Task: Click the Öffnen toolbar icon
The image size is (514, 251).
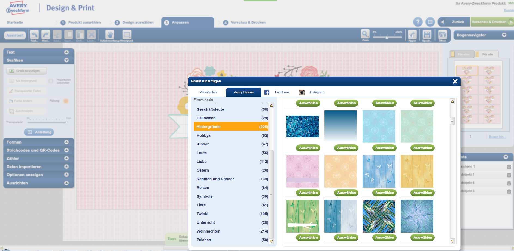Action: pyautogui.click(x=442, y=35)
